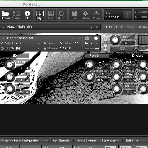Viewport: 148px width, 148px height.
Task: Solo the rice percussion instrument
Action: pyautogui.click(x=105, y=38)
